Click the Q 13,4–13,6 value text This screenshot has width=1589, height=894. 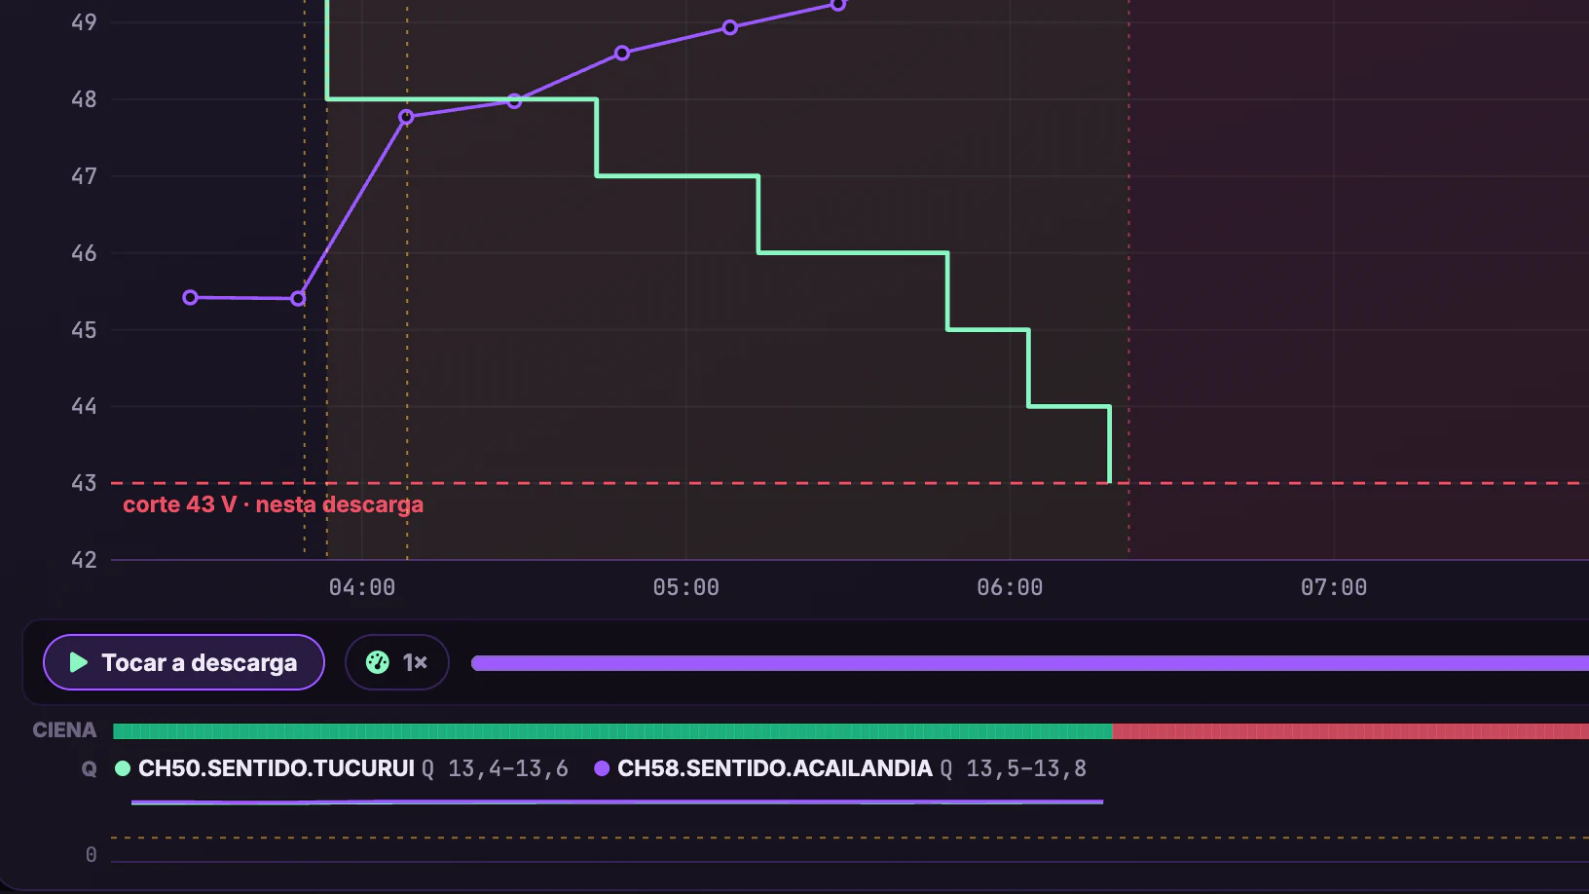(x=496, y=768)
